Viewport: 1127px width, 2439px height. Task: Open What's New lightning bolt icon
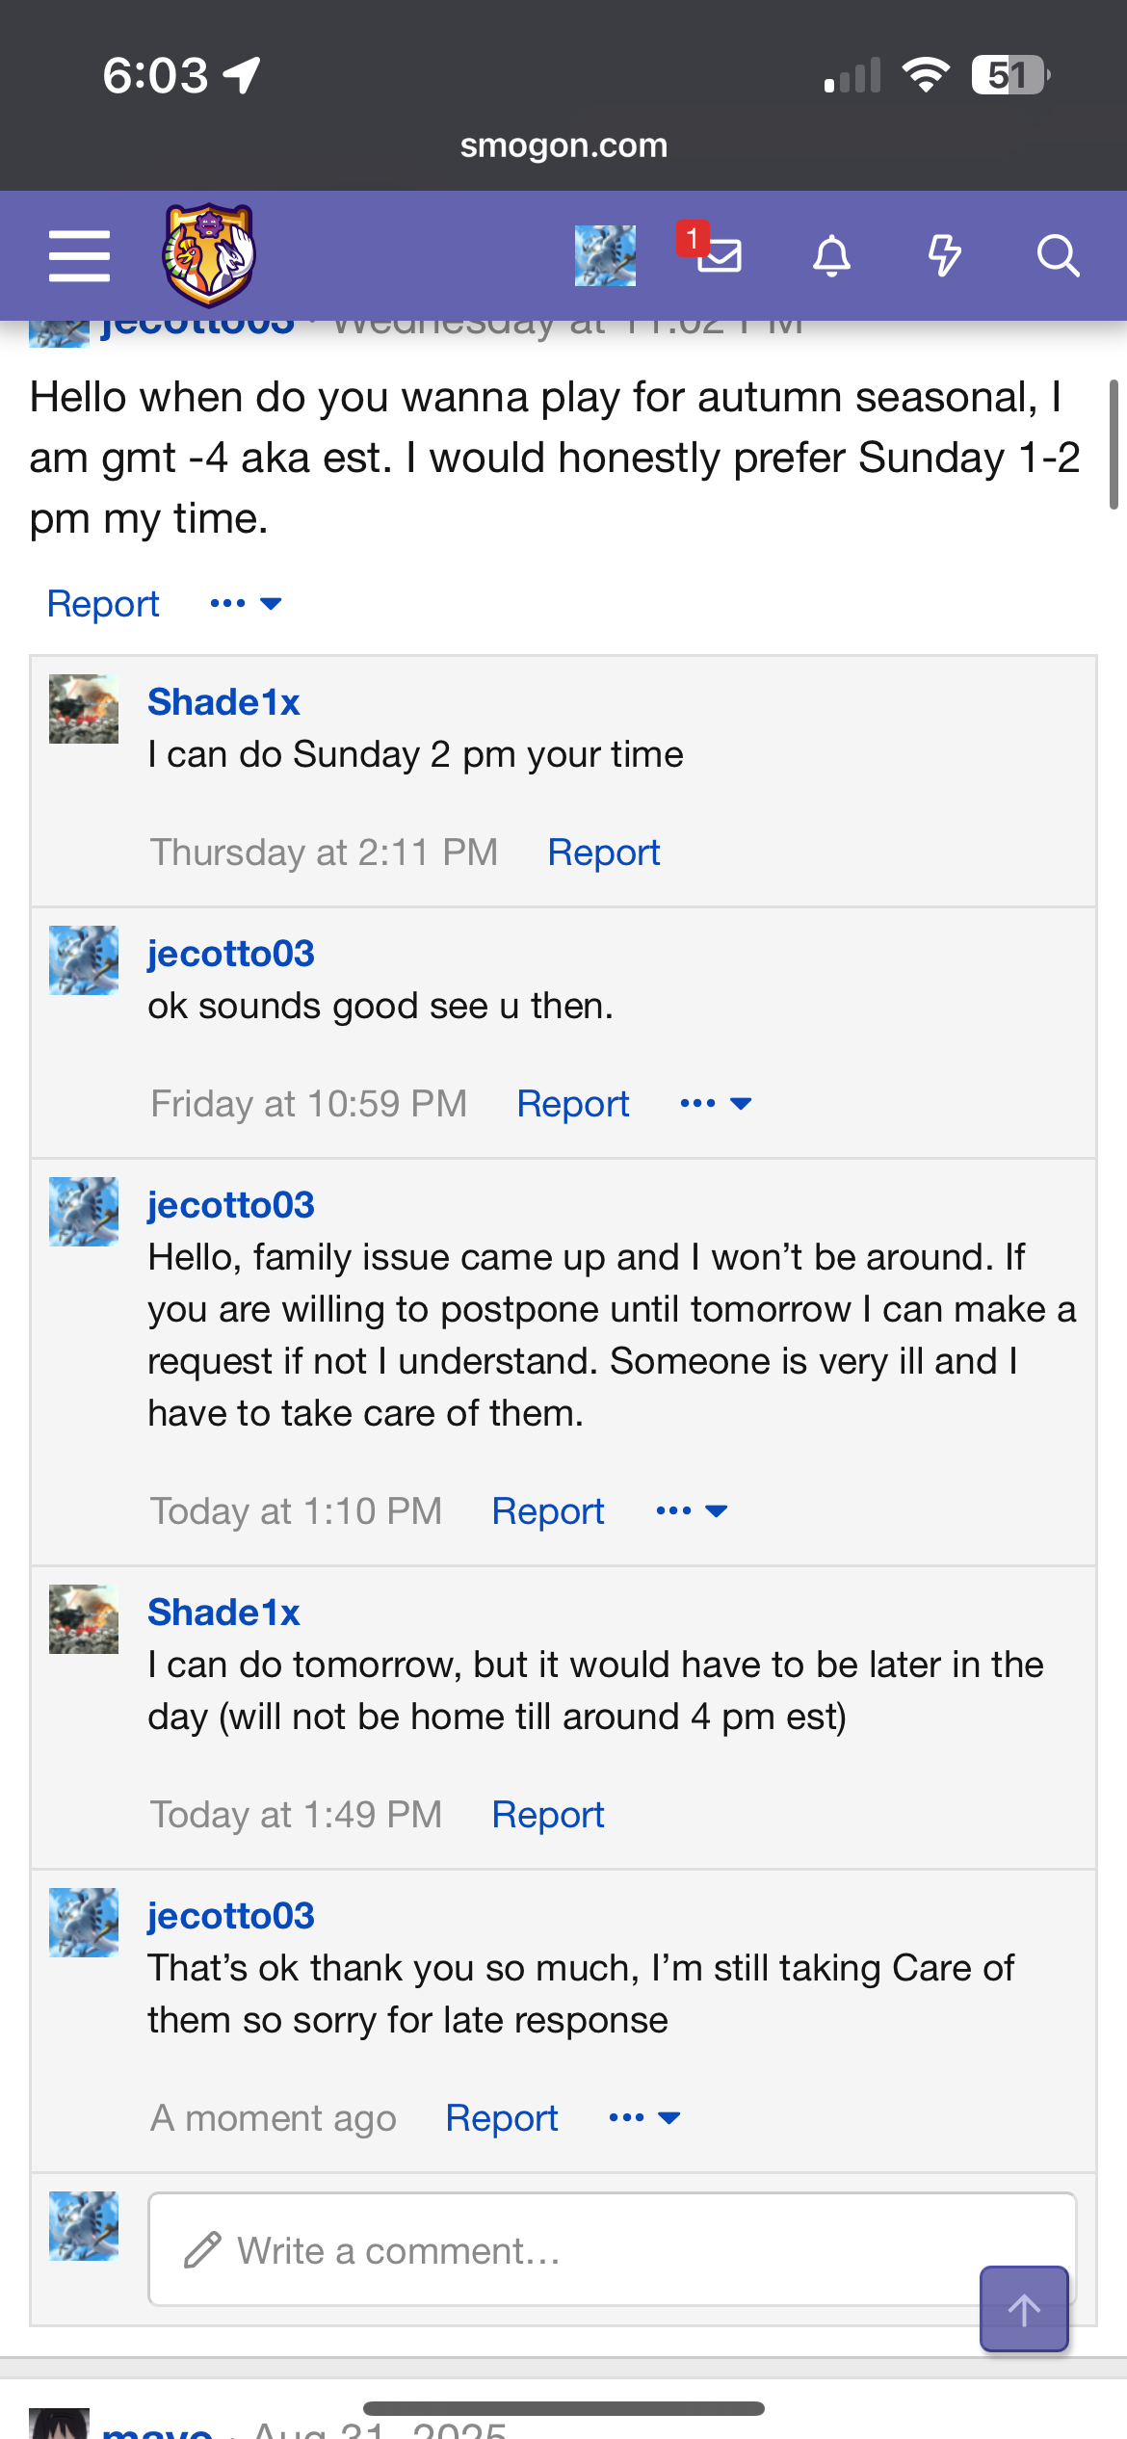(944, 256)
